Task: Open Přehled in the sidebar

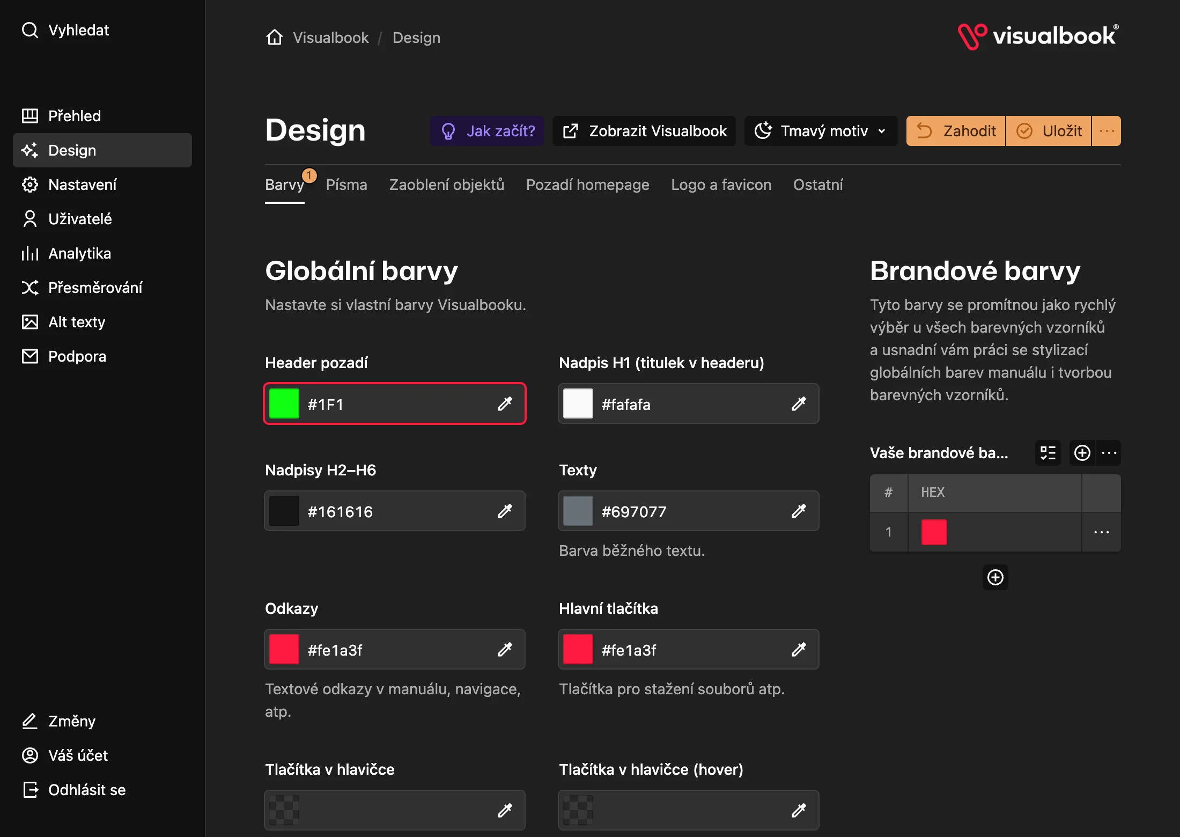Action: coord(102,116)
